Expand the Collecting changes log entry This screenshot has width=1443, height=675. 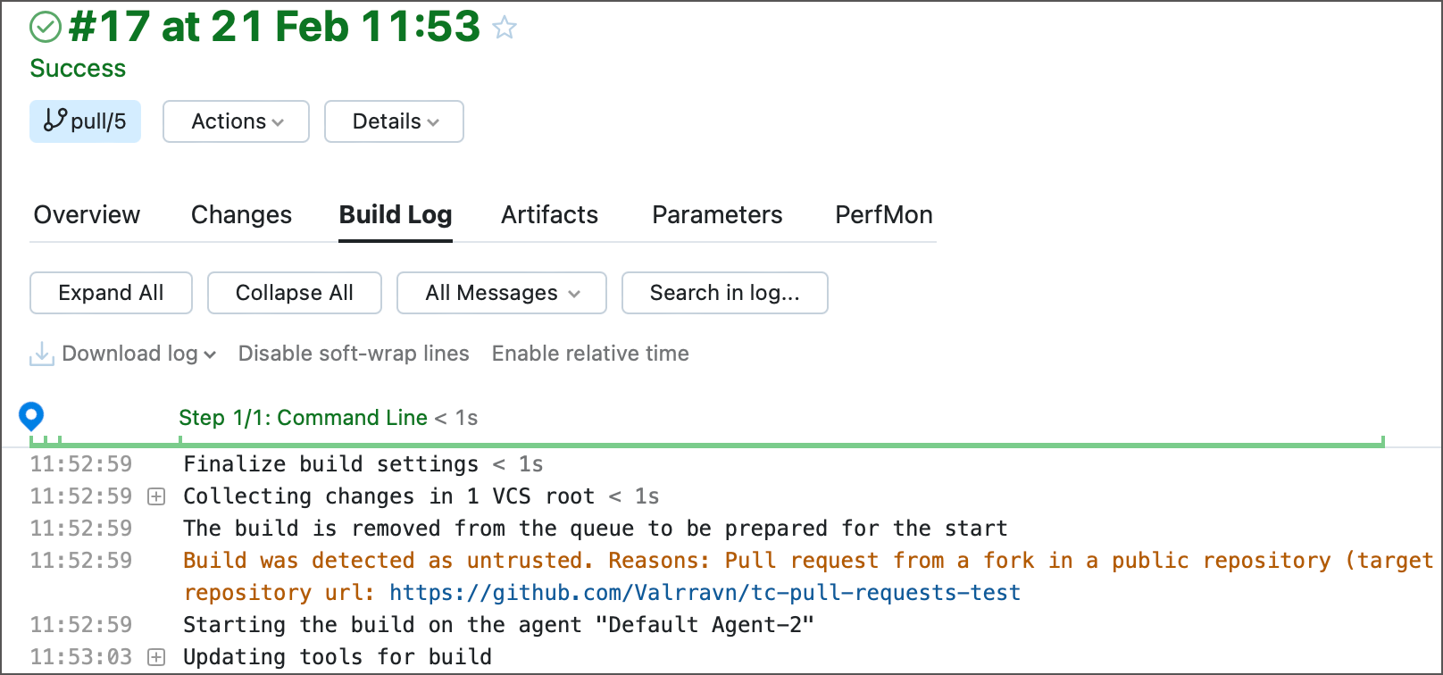coord(156,496)
